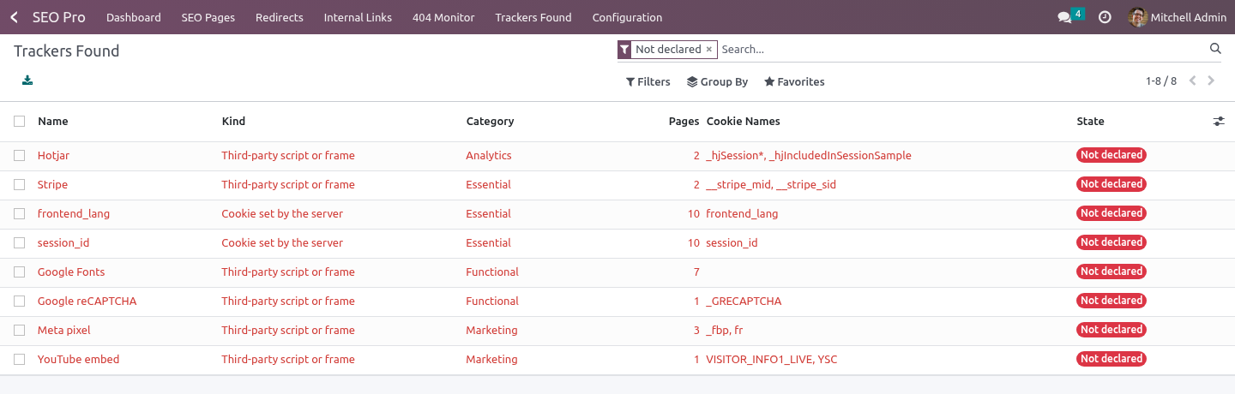Screen dimensions: 1235x394
Task: Go to previous page arrow
Action: pos(1192,81)
